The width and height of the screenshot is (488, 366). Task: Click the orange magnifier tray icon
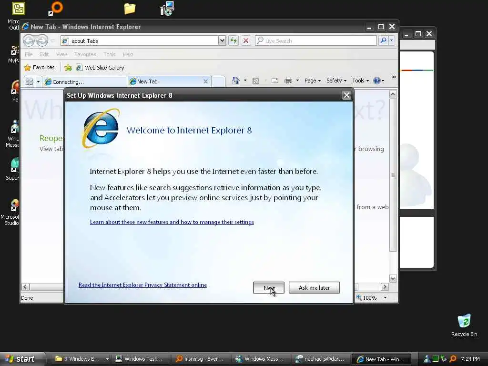453,359
